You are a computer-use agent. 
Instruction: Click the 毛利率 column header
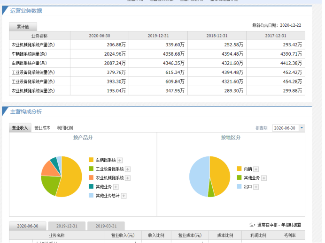tap(290, 236)
